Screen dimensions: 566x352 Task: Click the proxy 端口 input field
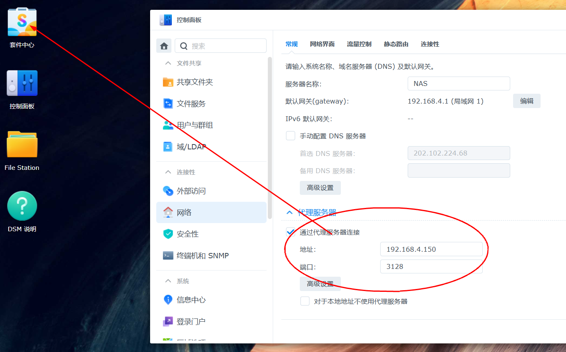(431, 266)
